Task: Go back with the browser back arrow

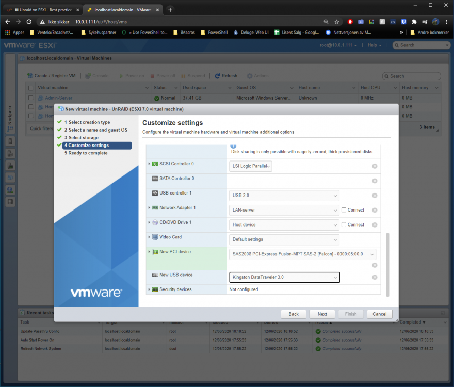Action: [8, 22]
